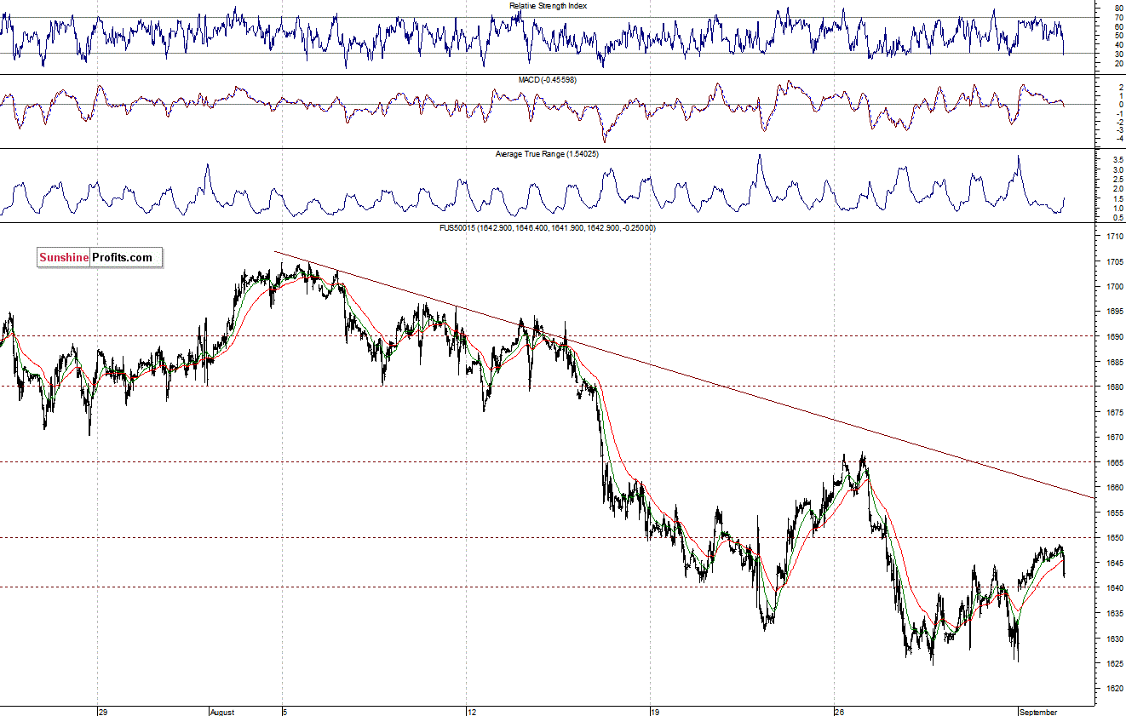Click the 1665 price axis label
Viewport: 1126px width, 716px height.
(x=1113, y=462)
